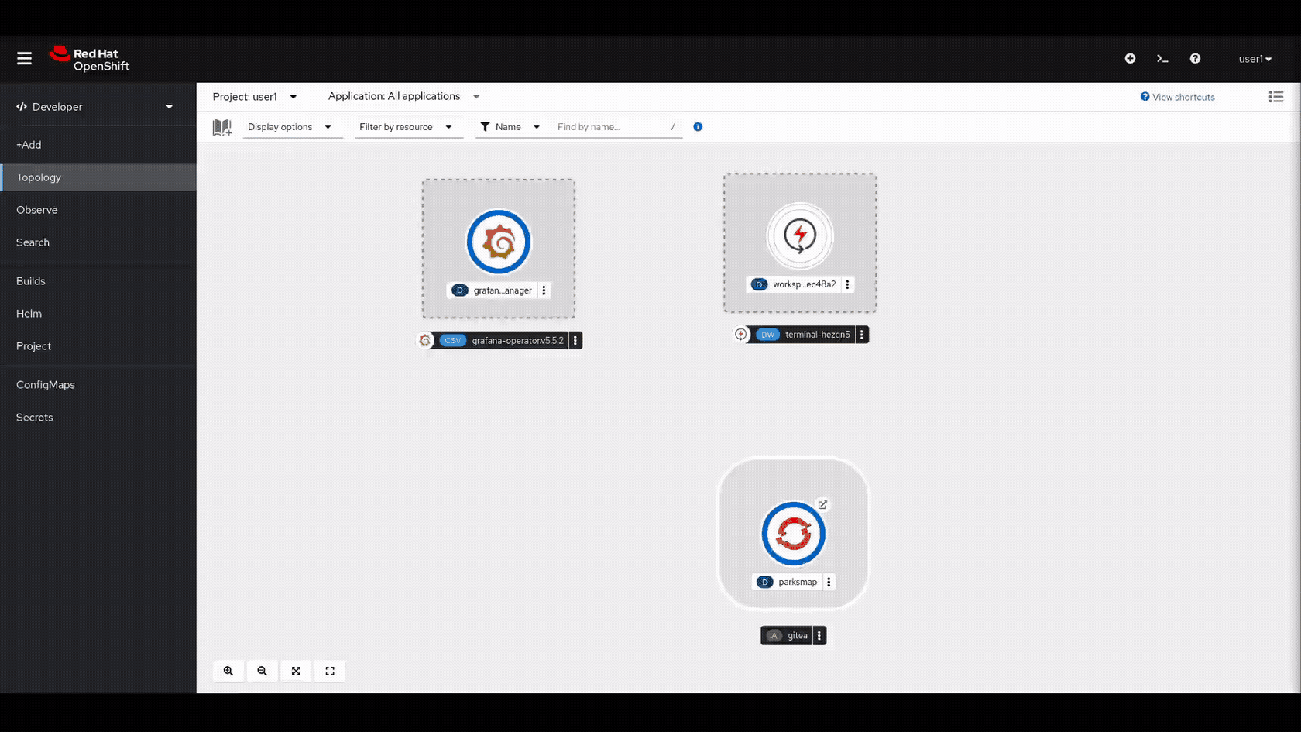
Task: Select the grafana-operator node icon
Action: coord(498,242)
